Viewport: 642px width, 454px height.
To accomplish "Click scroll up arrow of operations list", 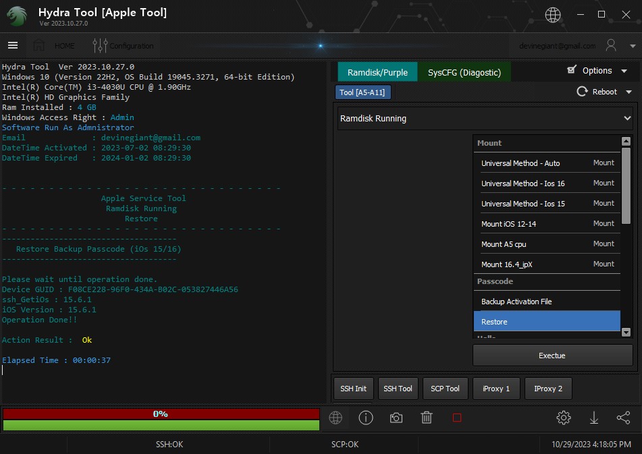I will point(626,142).
